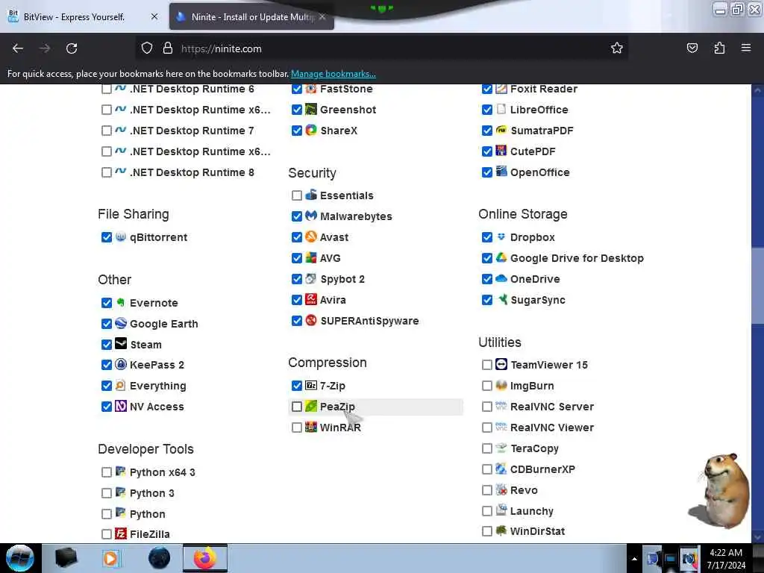Click the site lock security icon

click(x=168, y=48)
